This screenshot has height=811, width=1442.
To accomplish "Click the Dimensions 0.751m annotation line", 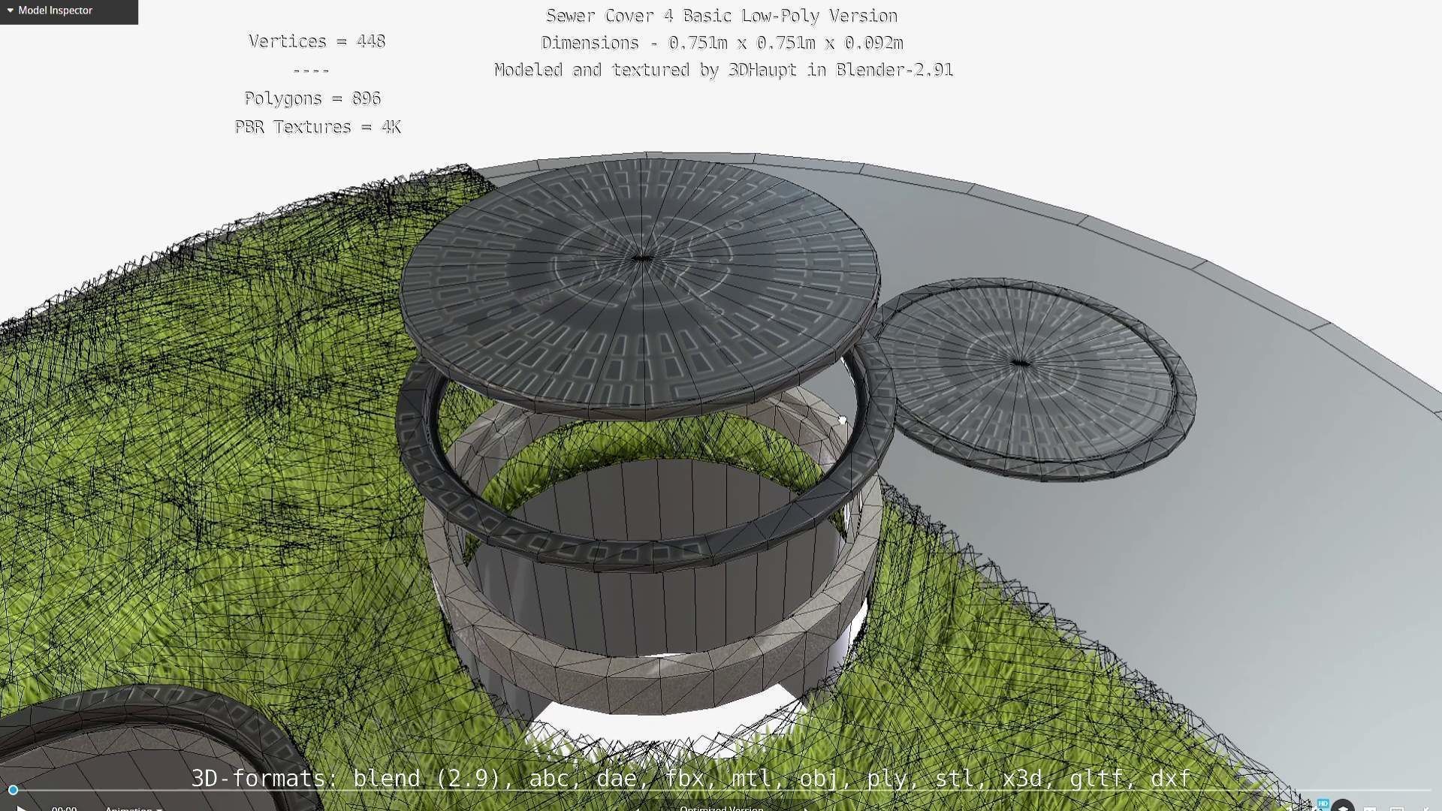I will [722, 43].
